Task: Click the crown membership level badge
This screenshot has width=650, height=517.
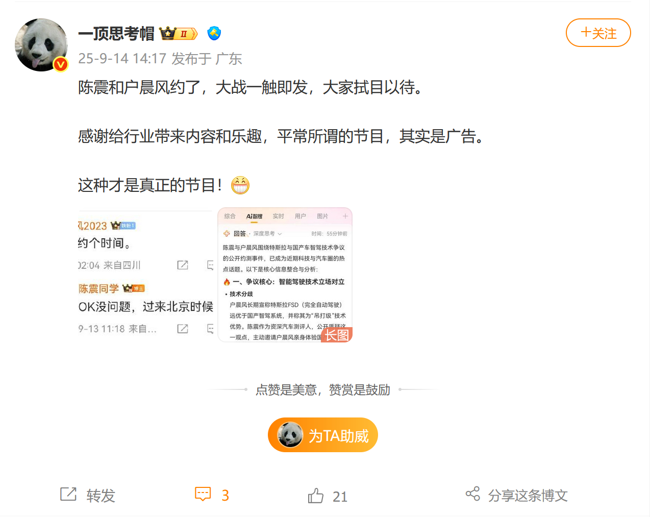Action: [x=178, y=34]
